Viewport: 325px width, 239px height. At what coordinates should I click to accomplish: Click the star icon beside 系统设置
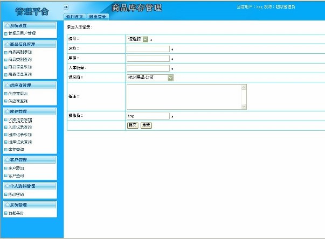tap(8, 25)
